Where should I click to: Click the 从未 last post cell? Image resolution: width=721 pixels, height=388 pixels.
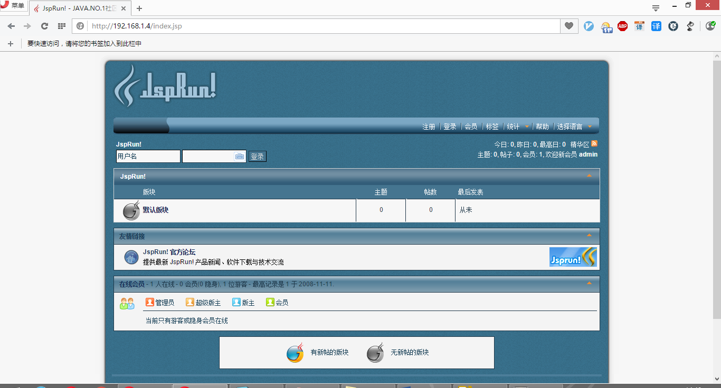466,210
